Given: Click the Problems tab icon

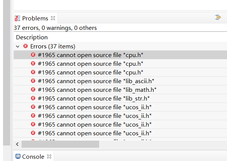Looking at the screenshot, I should (17, 18).
